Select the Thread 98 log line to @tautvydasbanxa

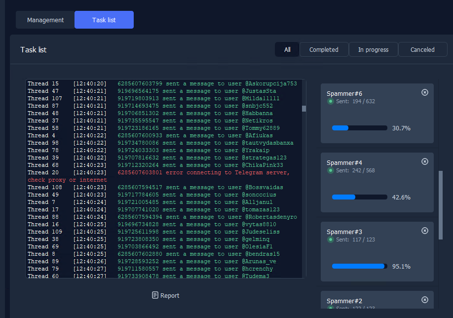[161, 143]
